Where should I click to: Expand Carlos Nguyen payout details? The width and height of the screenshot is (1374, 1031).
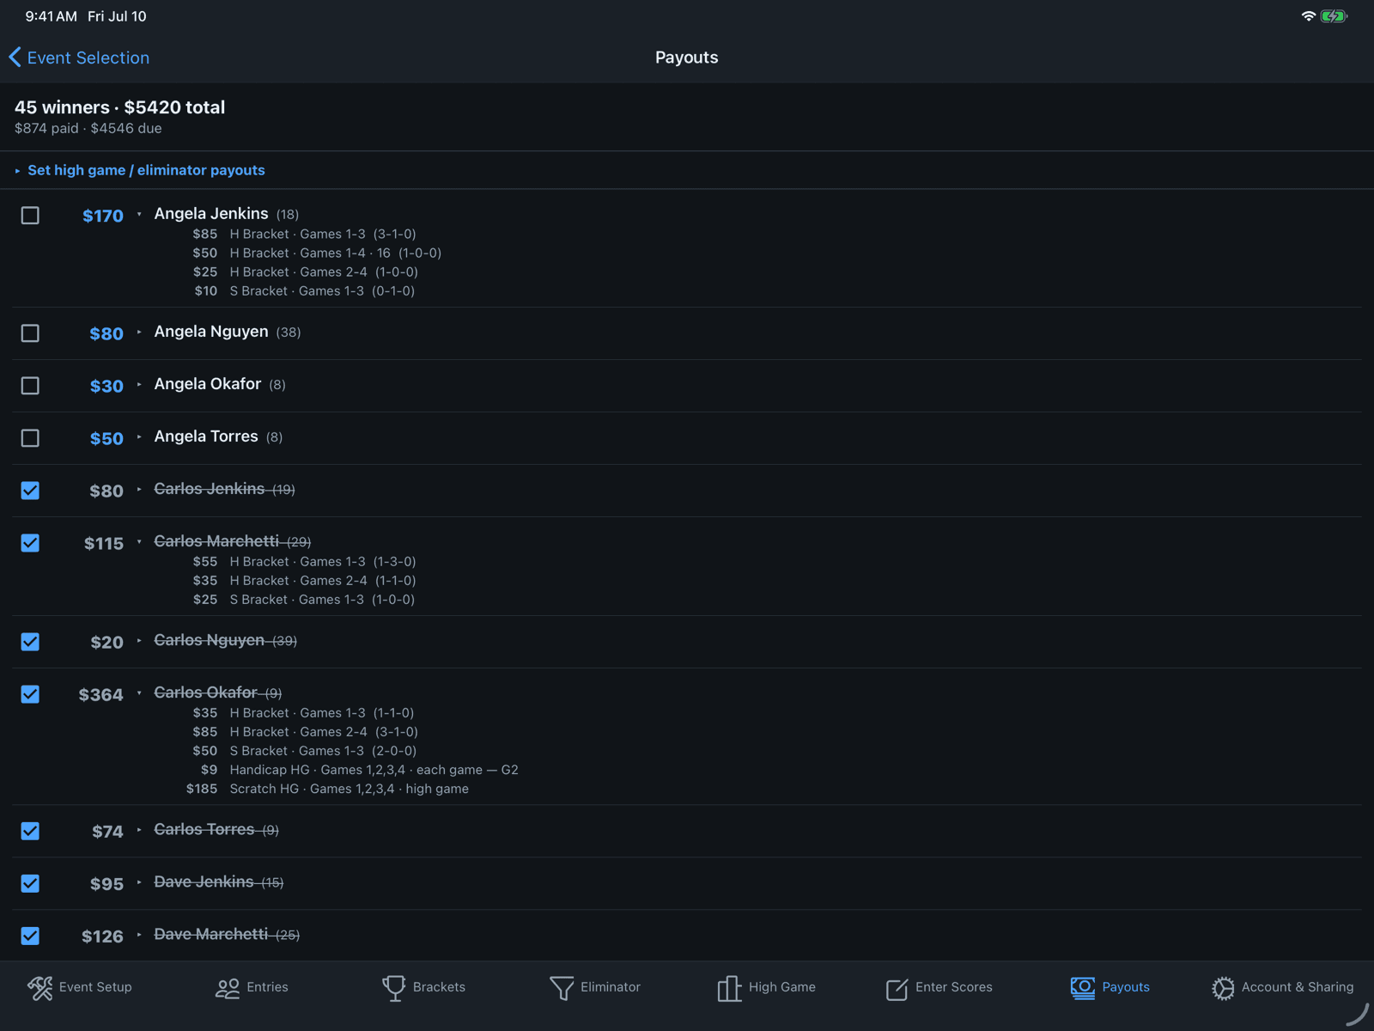[139, 640]
